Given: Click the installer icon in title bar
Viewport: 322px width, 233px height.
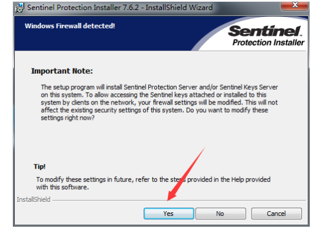Looking at the screenshot, I should point(20,8).
